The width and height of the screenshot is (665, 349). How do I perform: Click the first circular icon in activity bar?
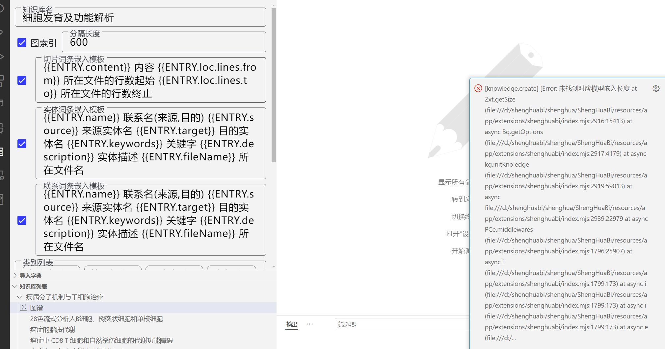2,8
